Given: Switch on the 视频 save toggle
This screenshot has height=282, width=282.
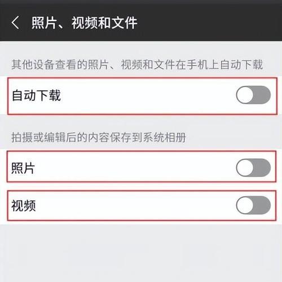Looking at the screenshot, I should click(253, 205).
